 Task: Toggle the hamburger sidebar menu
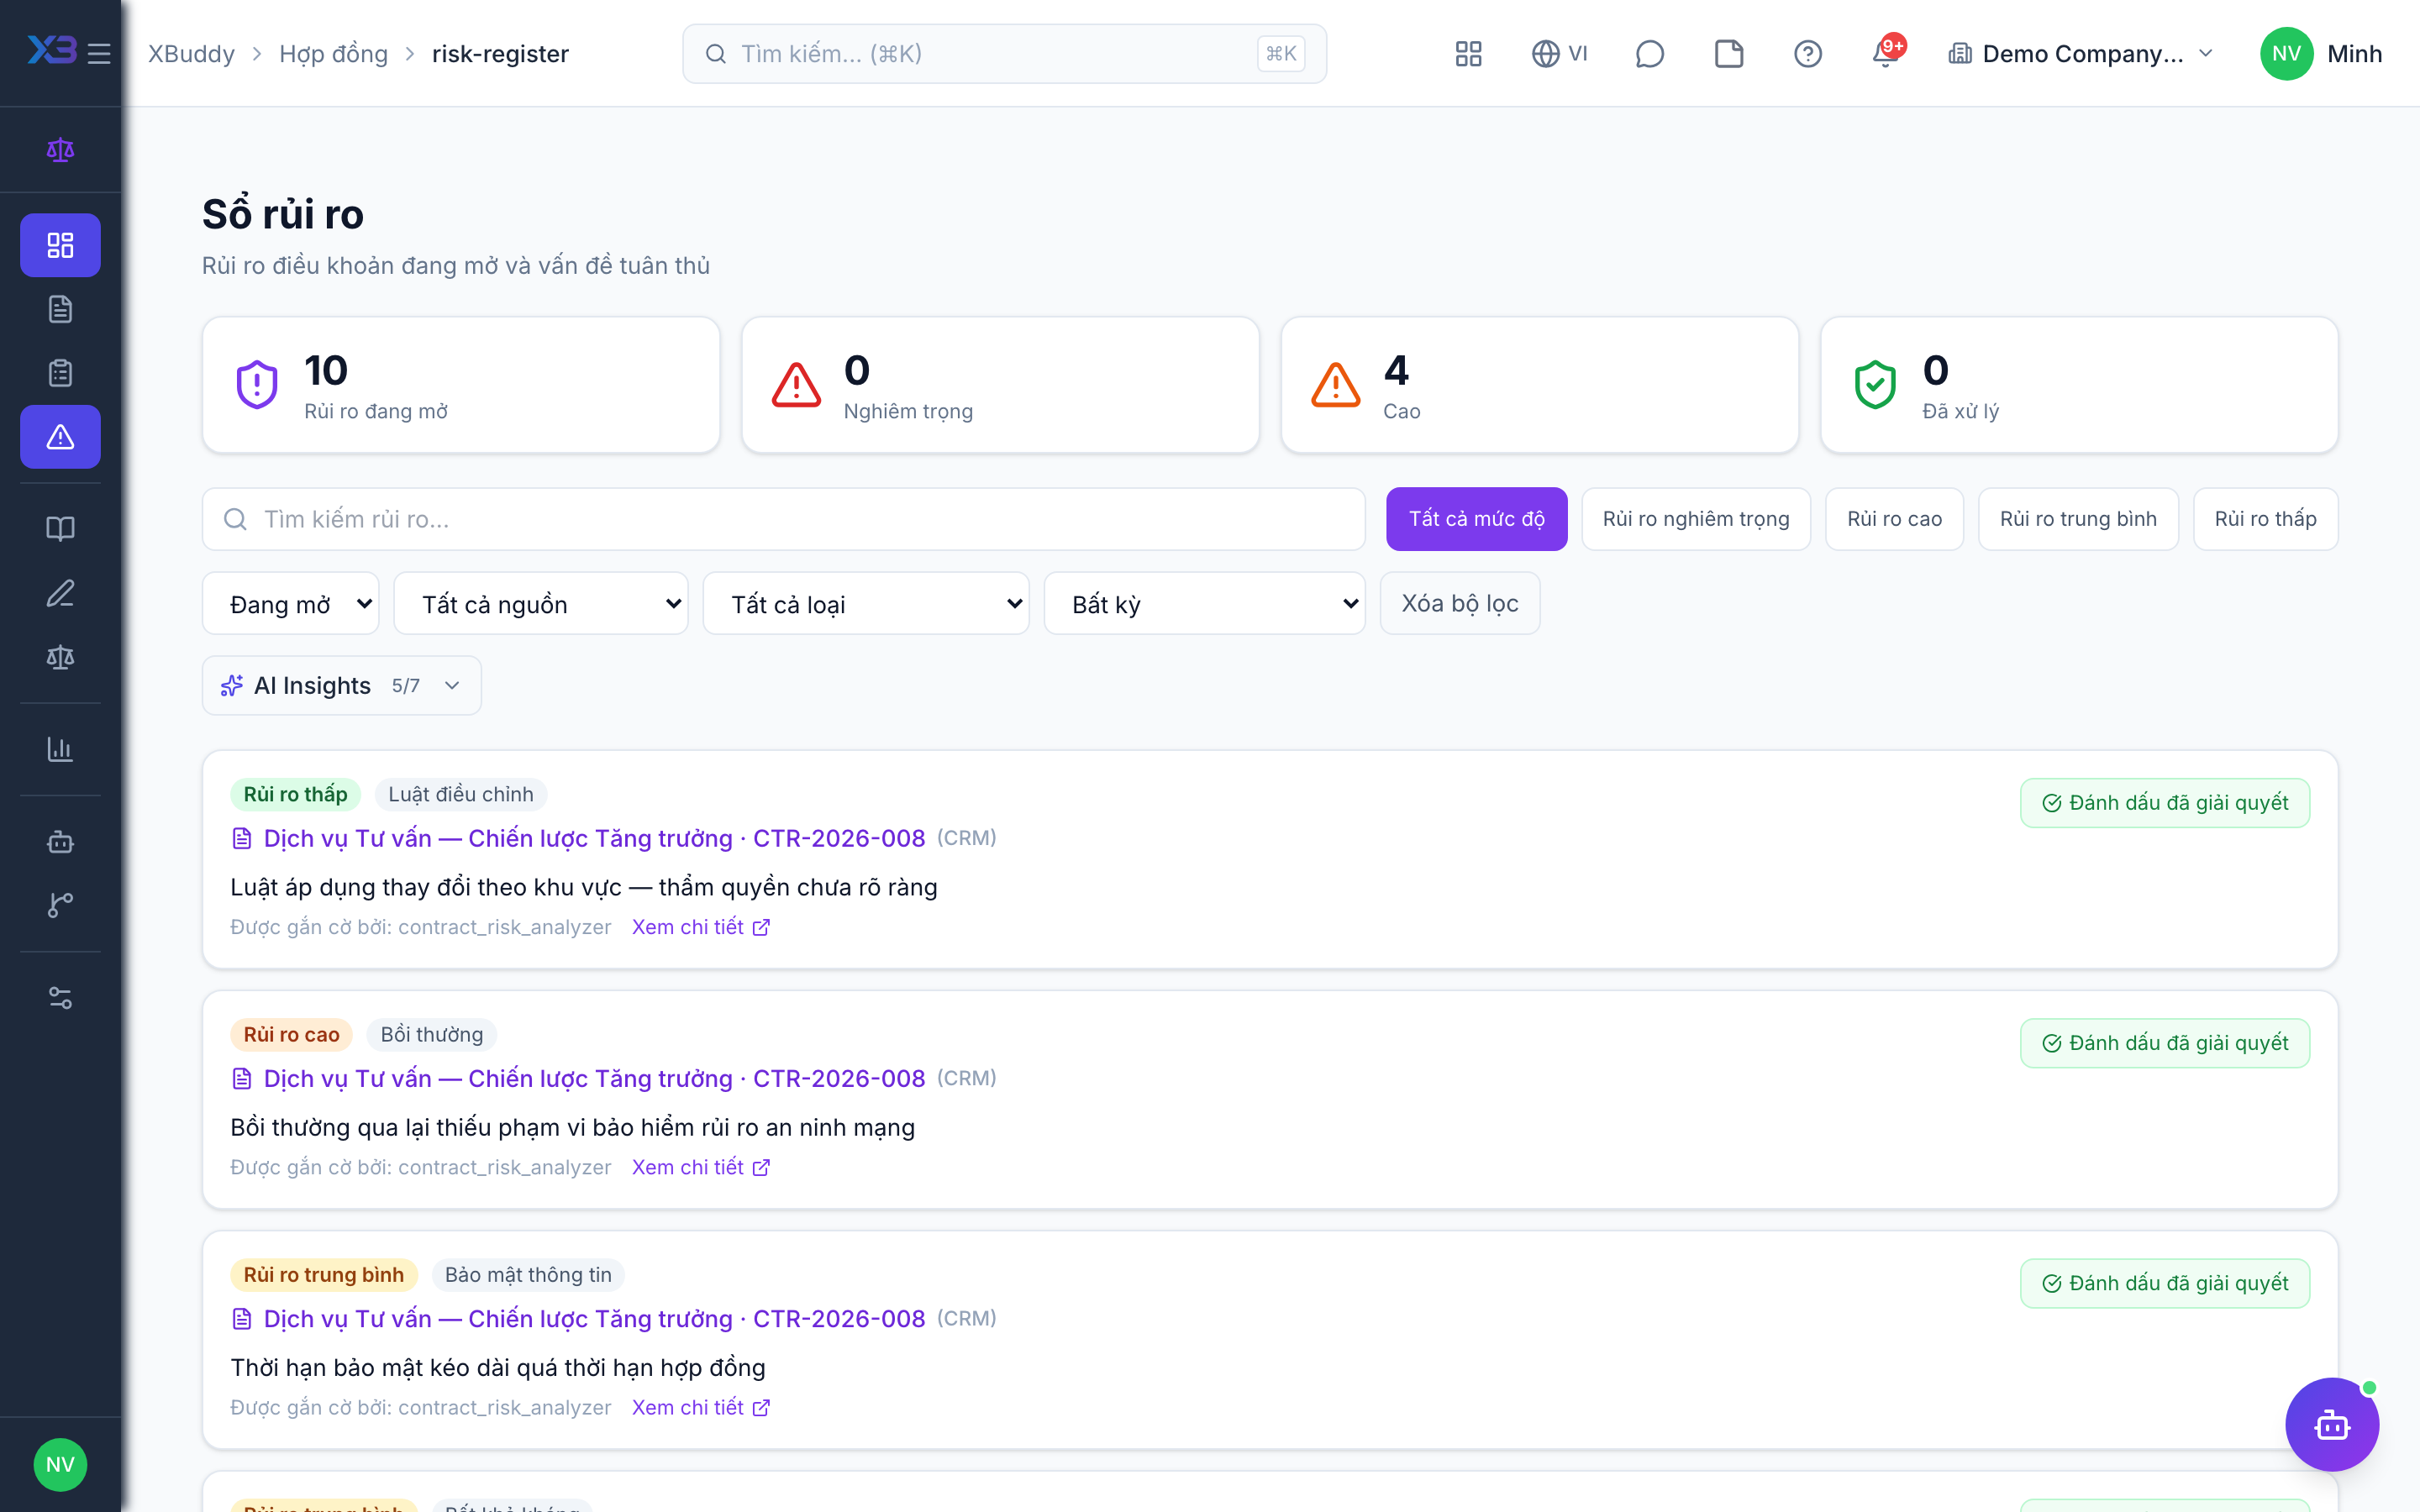point(98,53)
